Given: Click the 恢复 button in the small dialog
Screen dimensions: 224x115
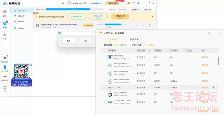Looking at the screenshot, I should [69, 41].
